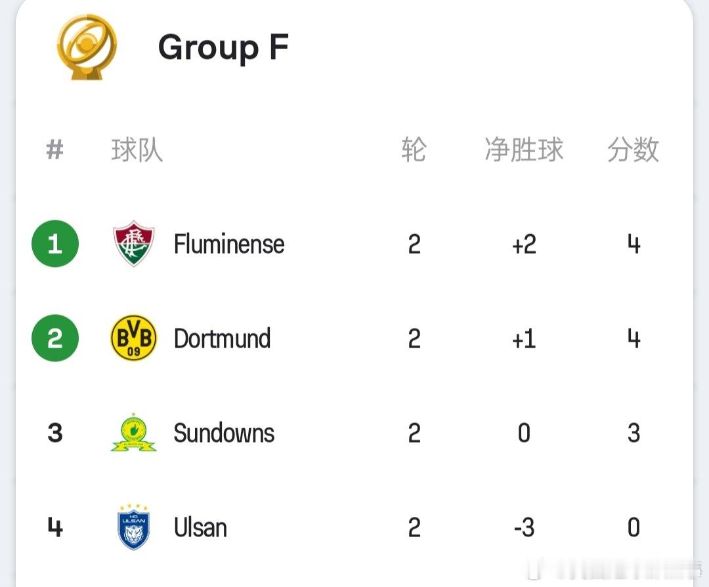Select the Dortmund BVB logo
The height and width of the screenshot is (587, 709).
click(x=133, y=338)
